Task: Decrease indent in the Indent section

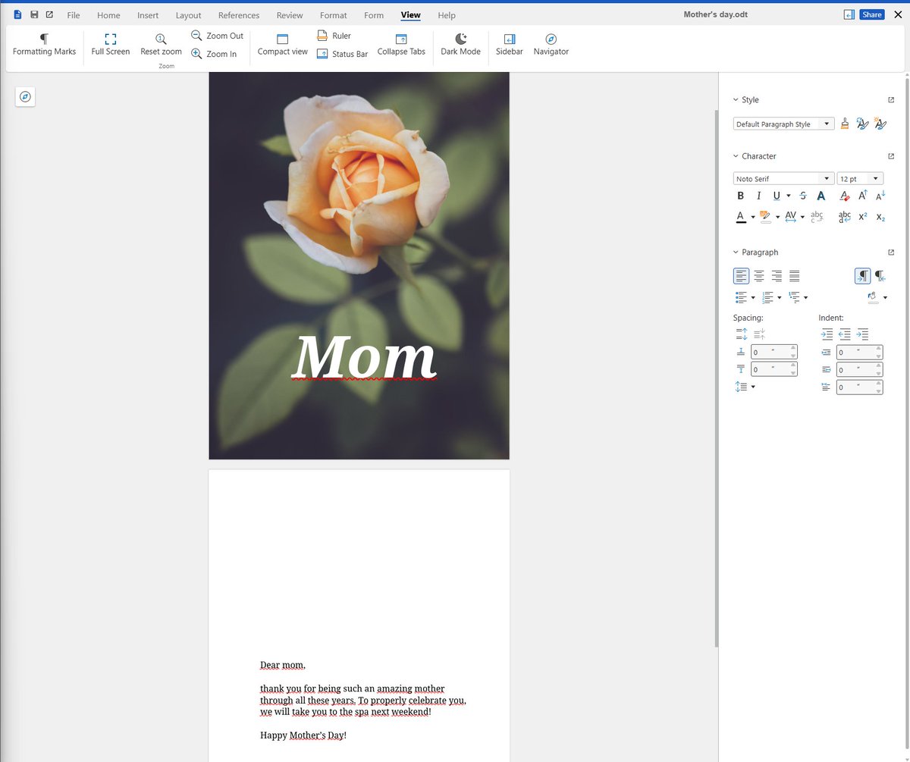Action: coord(845,334)
